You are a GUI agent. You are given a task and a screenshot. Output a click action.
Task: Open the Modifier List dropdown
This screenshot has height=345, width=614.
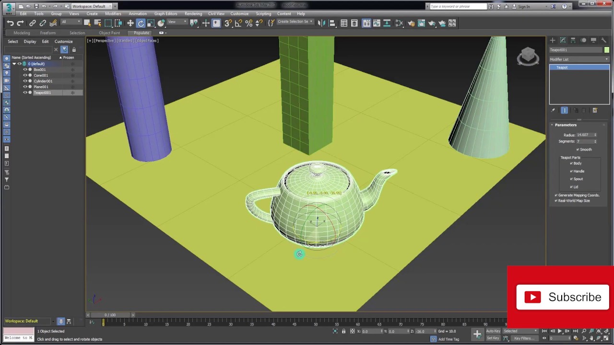pos(579,59)
